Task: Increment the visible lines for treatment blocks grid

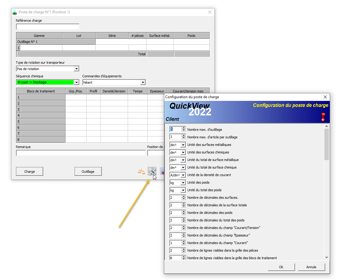Action: [x=184, y=256]
